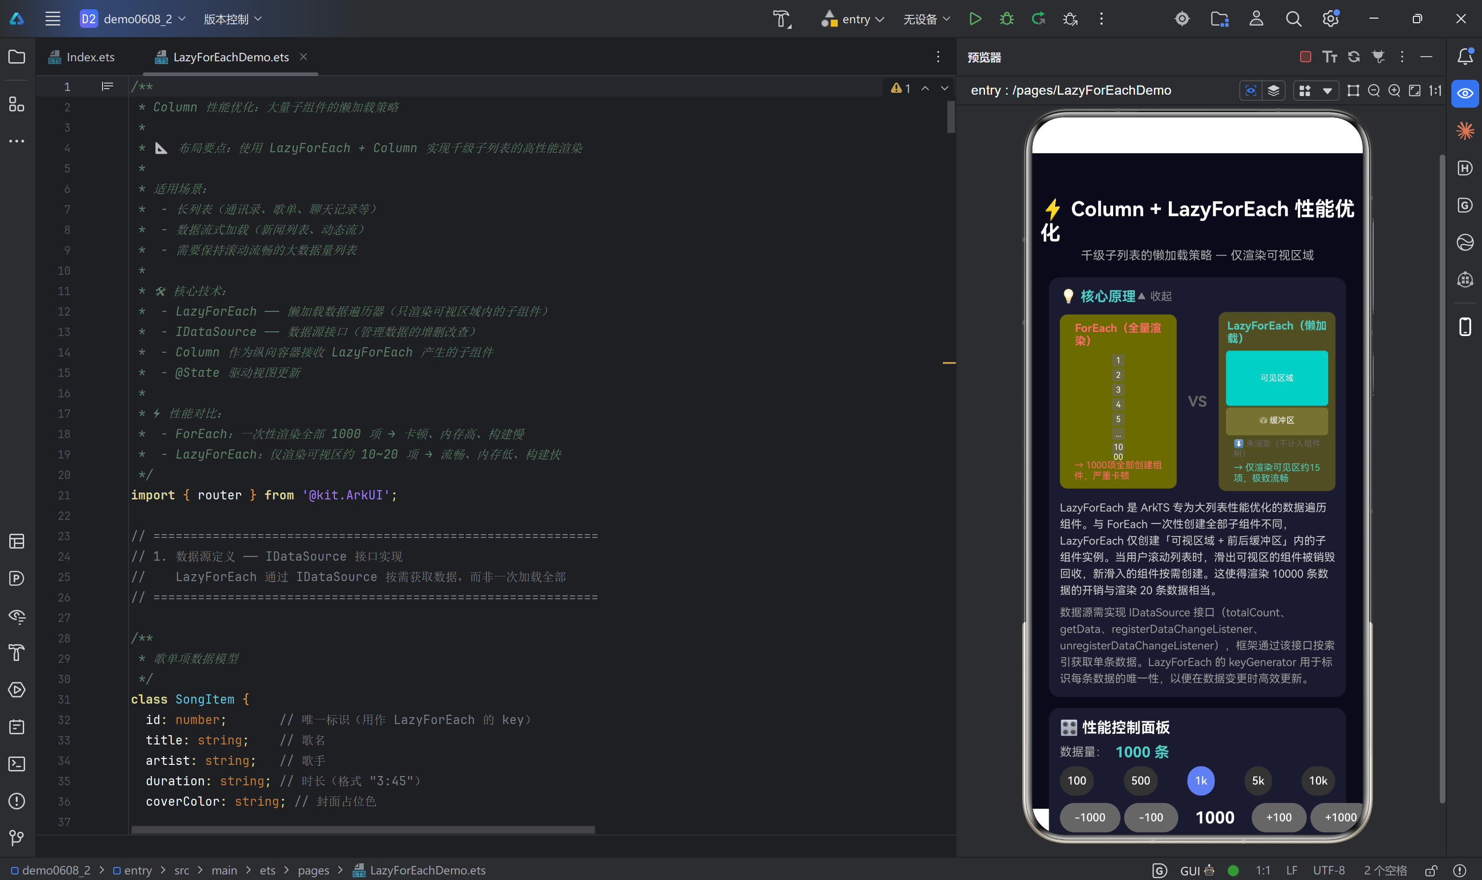Open the version control branch icon

17,838
